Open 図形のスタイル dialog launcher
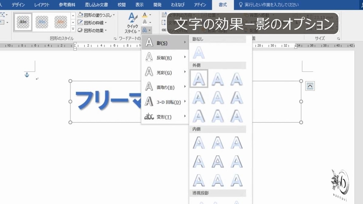Screen dimensions: 363x204 (x=115, y=39)
